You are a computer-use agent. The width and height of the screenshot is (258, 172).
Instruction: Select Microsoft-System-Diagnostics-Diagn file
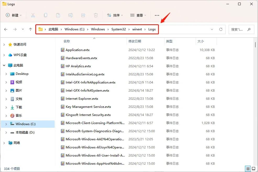[x=95, y=131]
